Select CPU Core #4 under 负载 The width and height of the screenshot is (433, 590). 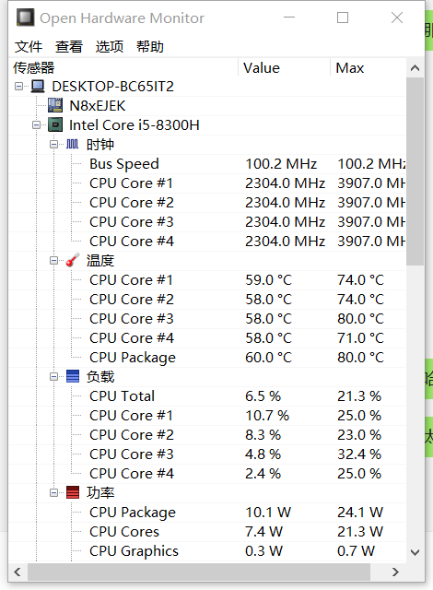pyautogui.click(x=207, y=473)
